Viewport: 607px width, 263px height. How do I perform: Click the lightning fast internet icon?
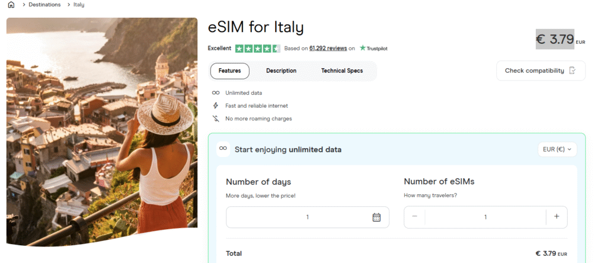216,105
